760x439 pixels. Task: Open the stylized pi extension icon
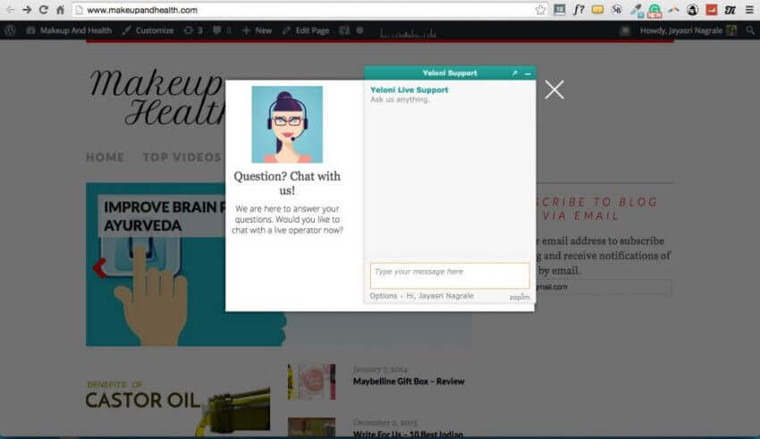pyautogui.click(x=730, y=10)
